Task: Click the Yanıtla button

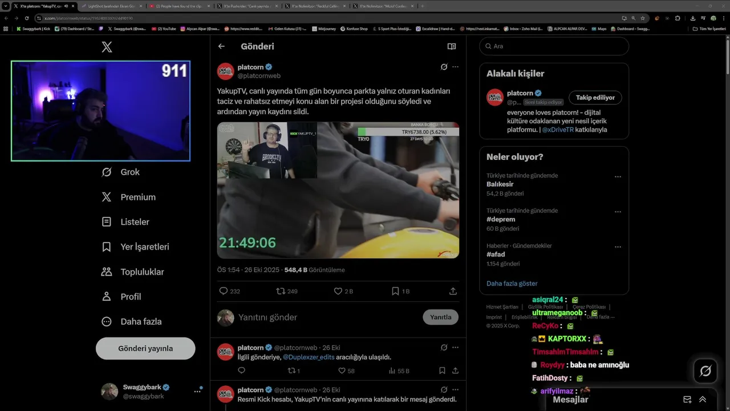Action: coord(440,317)
